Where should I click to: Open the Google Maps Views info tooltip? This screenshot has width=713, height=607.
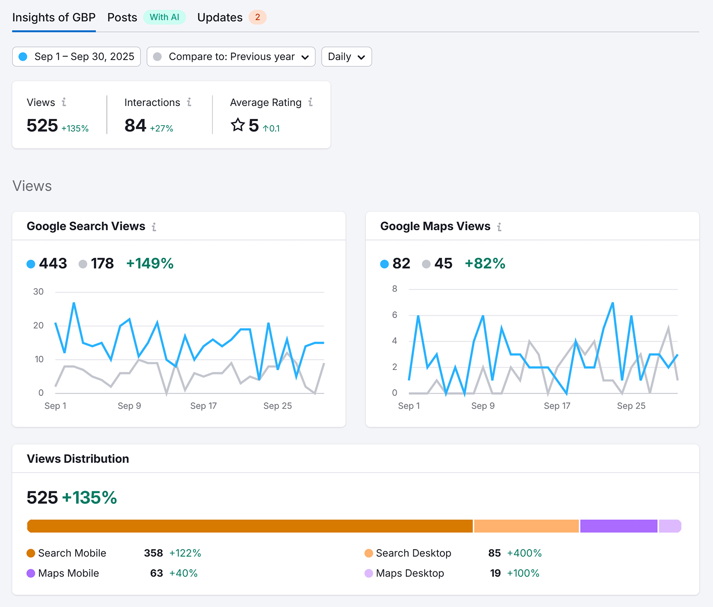500,226
